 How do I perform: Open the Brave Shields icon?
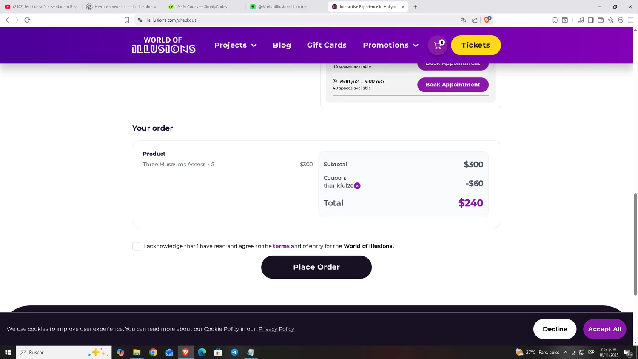pos(487,20)
